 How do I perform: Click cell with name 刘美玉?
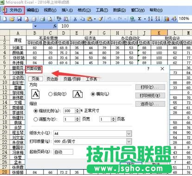pos(18,48)
